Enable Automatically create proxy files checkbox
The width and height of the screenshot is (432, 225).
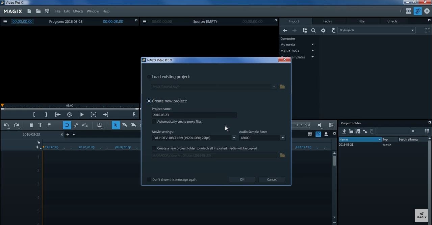(x=154, y=122)
